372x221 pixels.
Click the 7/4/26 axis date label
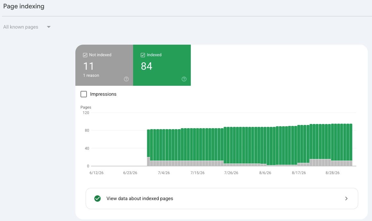(164, 173)
